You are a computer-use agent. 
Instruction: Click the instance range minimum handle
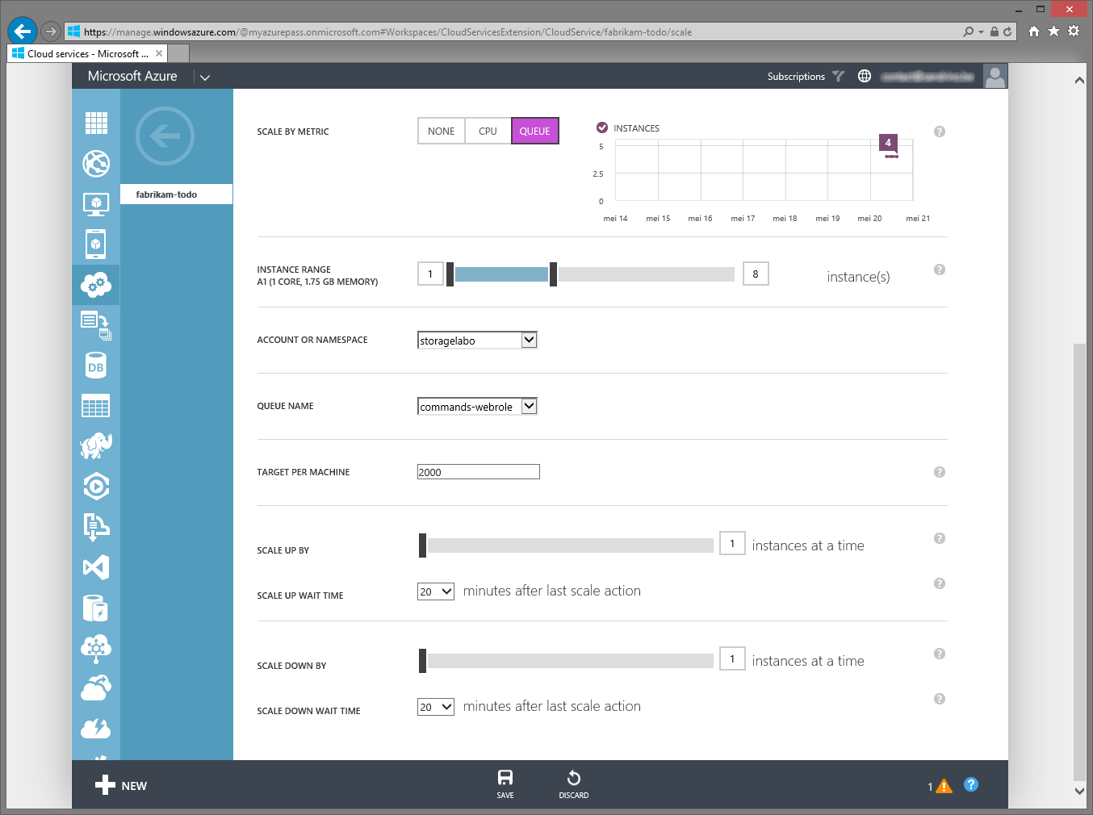[x=450, y=274]
